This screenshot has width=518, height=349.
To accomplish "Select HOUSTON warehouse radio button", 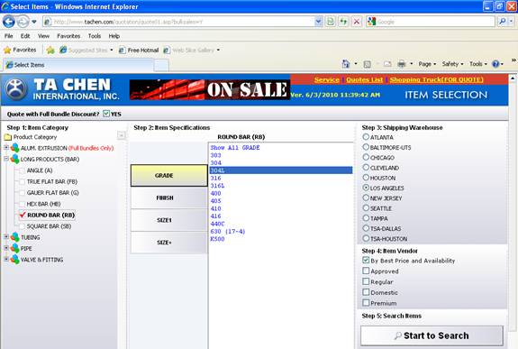I will 366,178.
